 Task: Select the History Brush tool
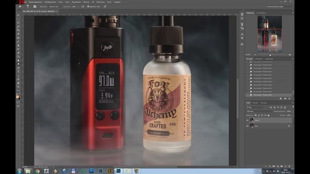[x=18, y=49]
